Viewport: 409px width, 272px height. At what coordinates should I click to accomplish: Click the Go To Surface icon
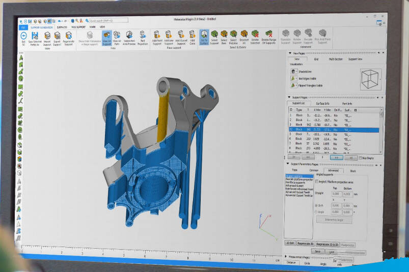click(204, 36)
